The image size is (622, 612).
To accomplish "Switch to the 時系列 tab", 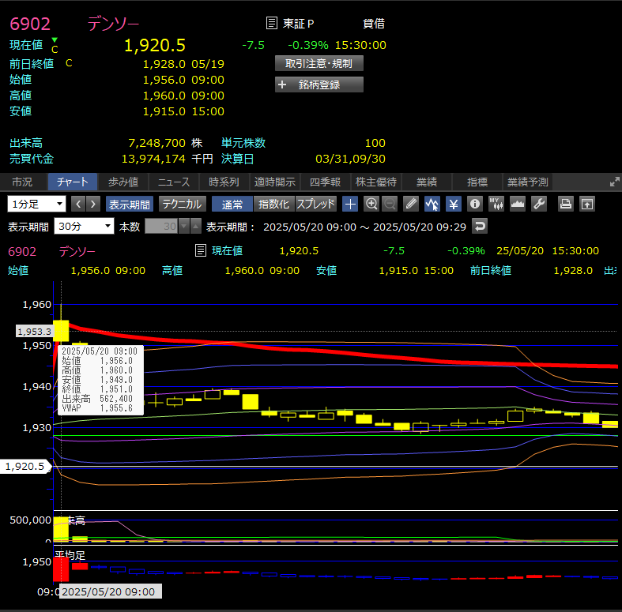I will [x=224, y=182].
